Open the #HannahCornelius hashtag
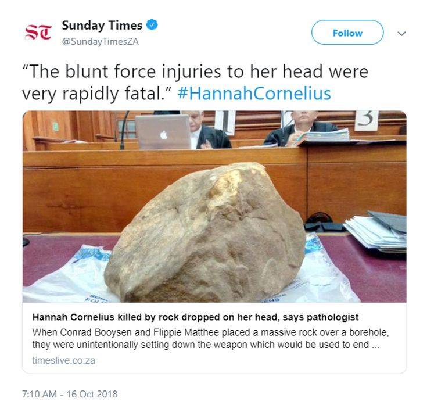The width and height of the screenshot is (427, 405). point(254,94)
